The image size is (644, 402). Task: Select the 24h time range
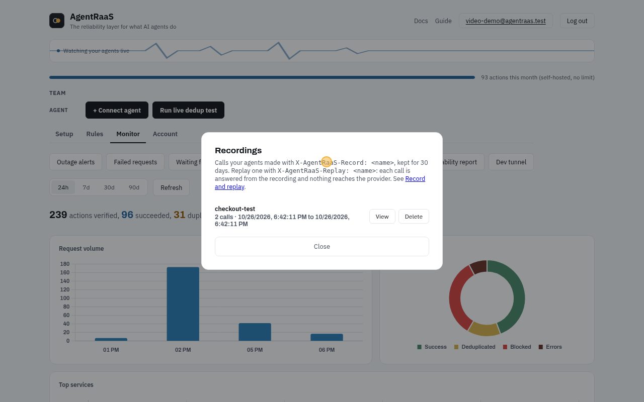[x=63, y=187]
